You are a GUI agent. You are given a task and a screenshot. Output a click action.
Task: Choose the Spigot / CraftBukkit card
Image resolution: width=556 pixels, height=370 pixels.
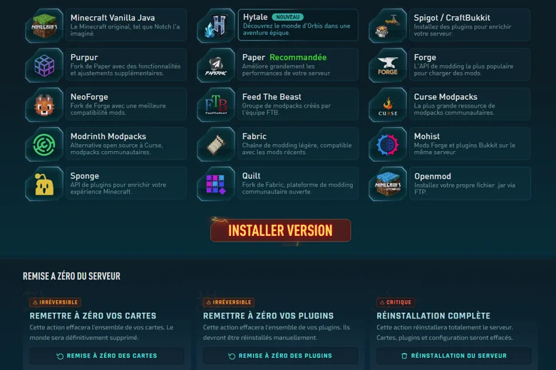(x=470, y=25)
